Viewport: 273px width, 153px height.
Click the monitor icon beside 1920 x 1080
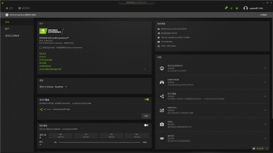tap(159, 46)
